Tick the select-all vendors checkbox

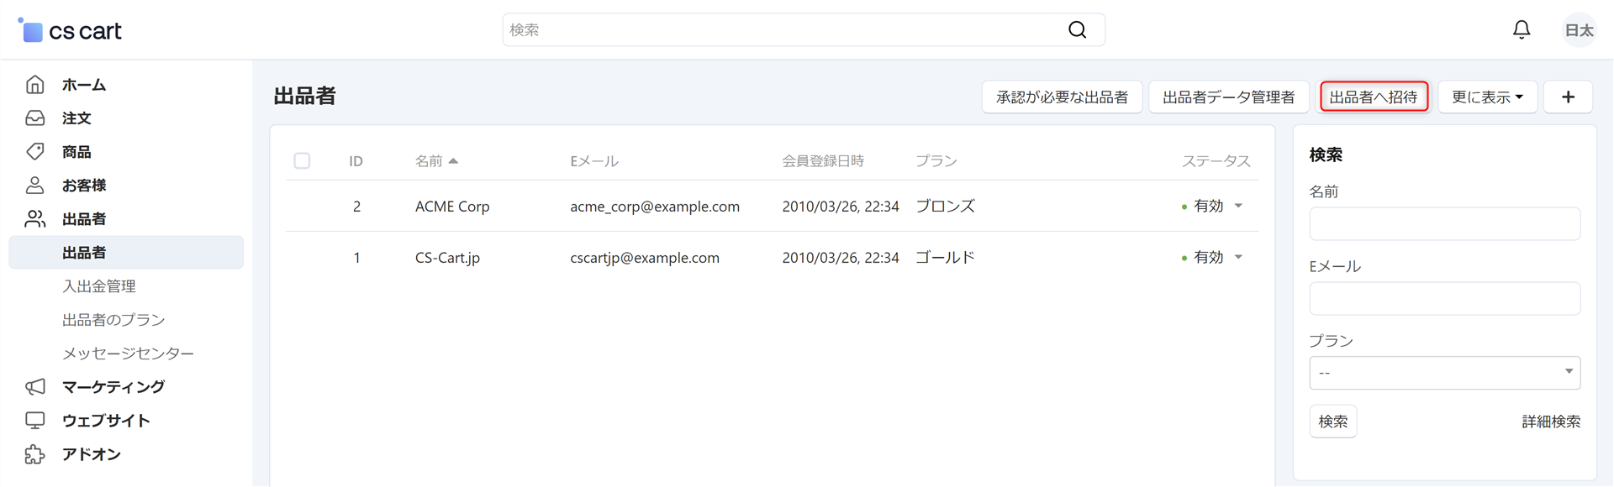[302, 161]
